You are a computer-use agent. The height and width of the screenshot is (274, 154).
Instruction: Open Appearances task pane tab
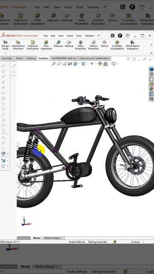(x=151, y=89)
